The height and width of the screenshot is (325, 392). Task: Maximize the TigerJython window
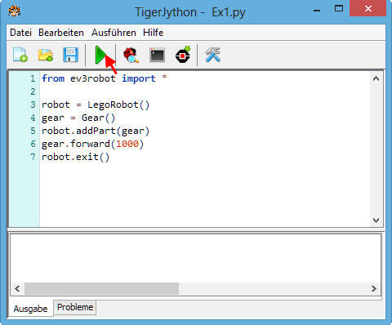point(339,9)
